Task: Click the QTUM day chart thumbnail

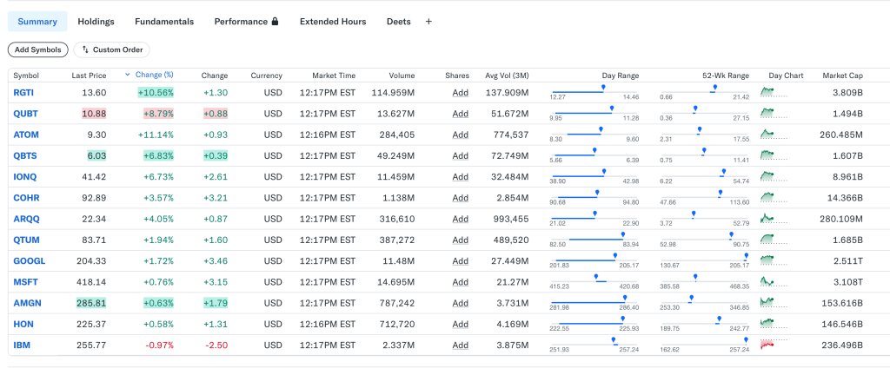Action: click(x=774, y=240)
